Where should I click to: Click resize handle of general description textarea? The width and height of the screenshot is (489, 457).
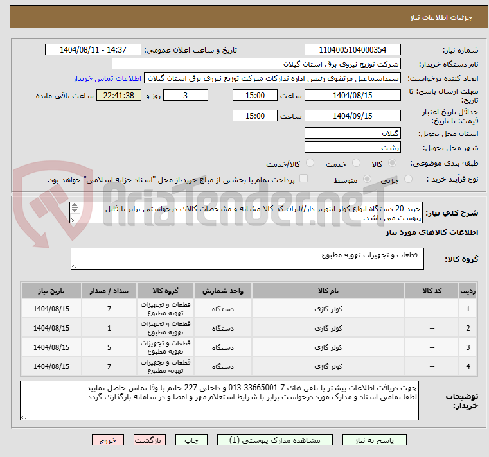coord(74,220)
